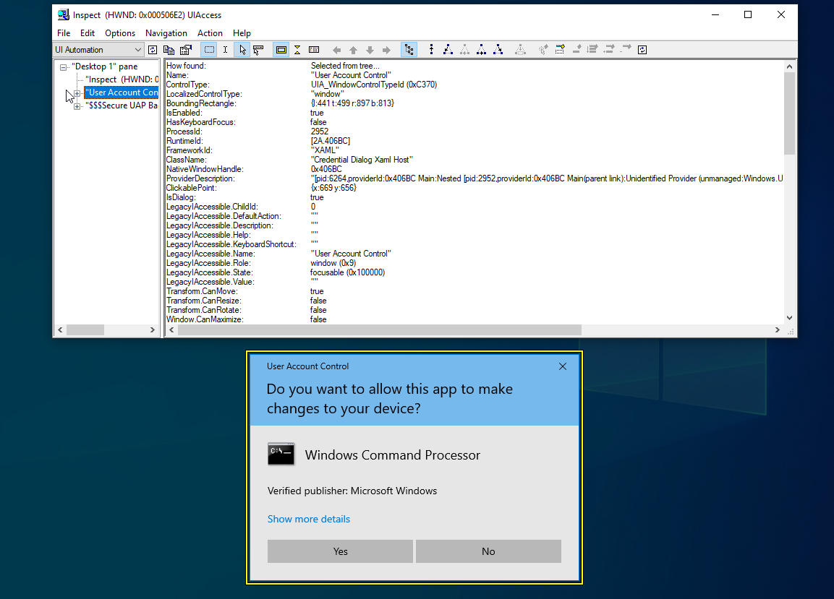Click the Windows Command Processor icon

coord(281,454)
